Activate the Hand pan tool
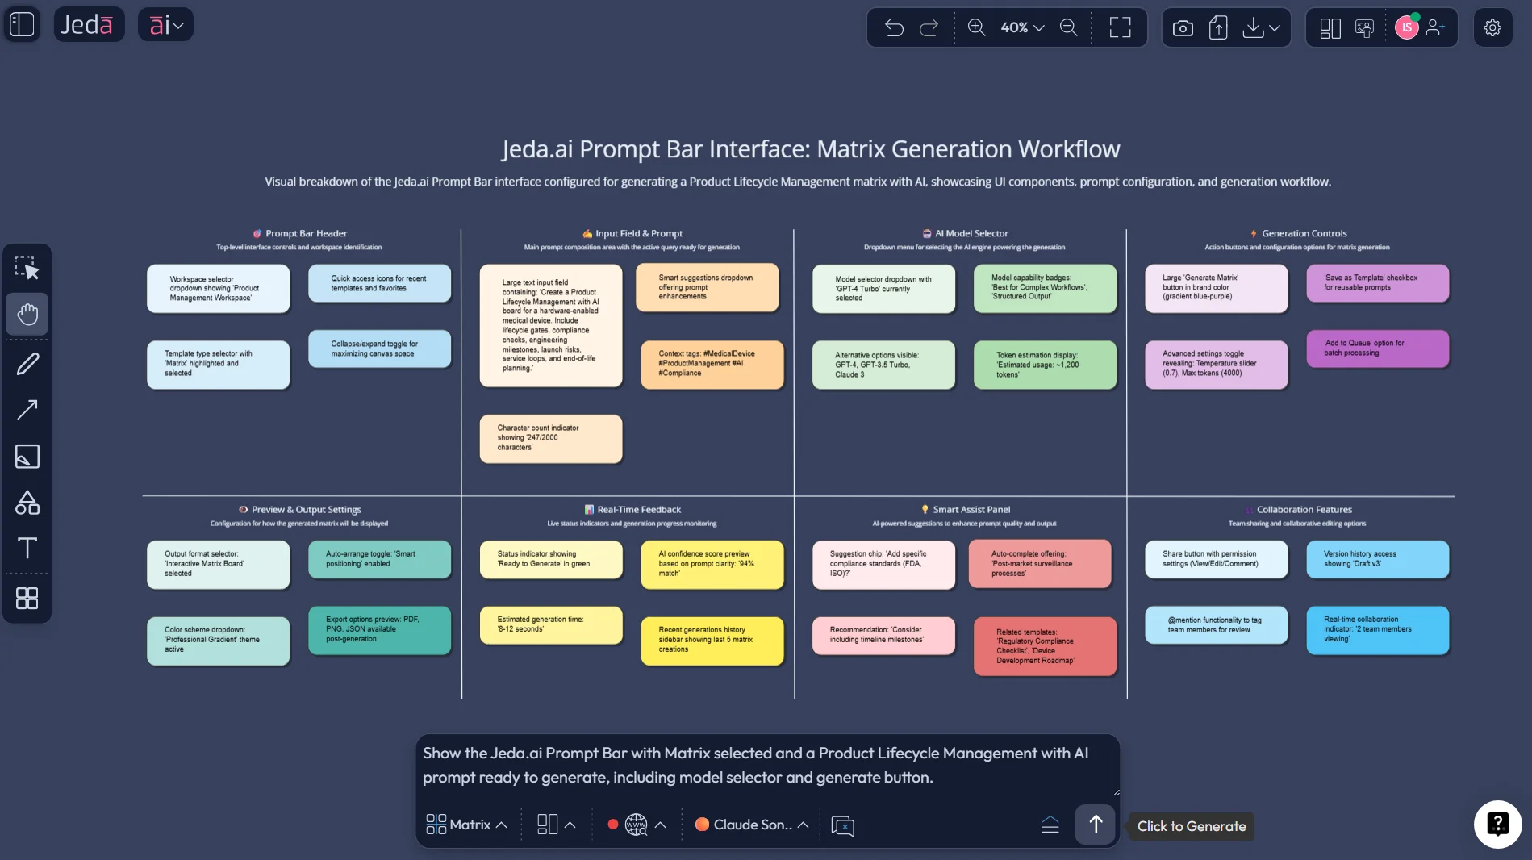Screen dimensions: 1532x860 (27, 314)
